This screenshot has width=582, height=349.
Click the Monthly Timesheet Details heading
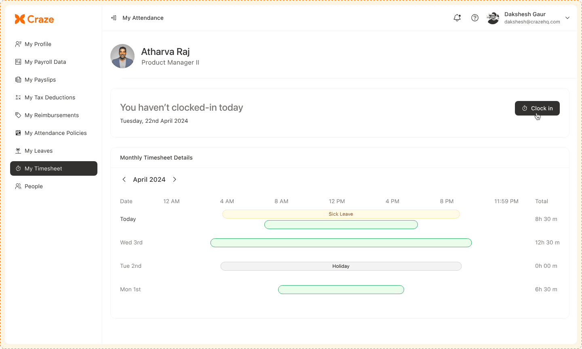(x=156, y=158)
